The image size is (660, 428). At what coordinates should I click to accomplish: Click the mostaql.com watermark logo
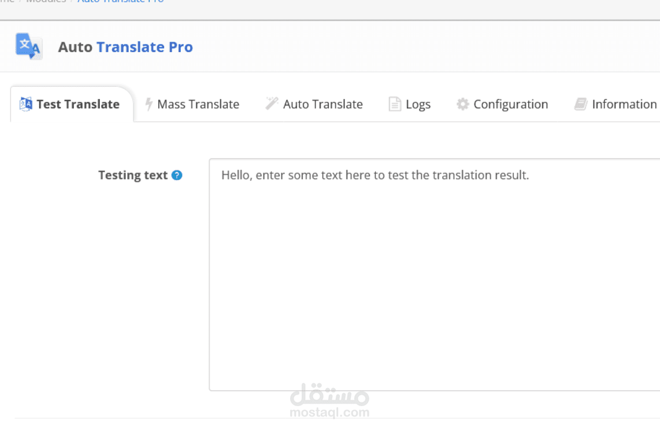pos(329,401)
